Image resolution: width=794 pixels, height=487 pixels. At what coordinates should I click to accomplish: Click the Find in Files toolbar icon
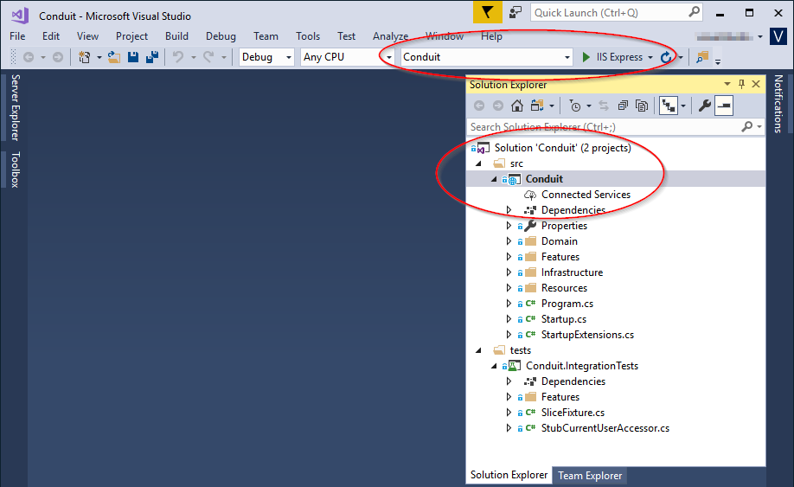coord(702,57)
